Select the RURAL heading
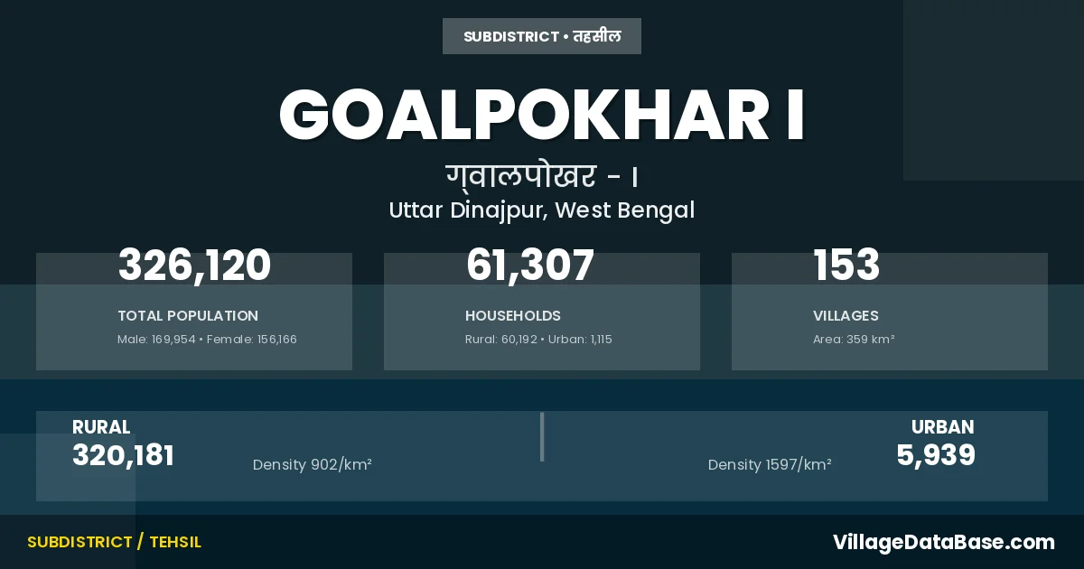Screen dimensions: 1084x569 101,427
